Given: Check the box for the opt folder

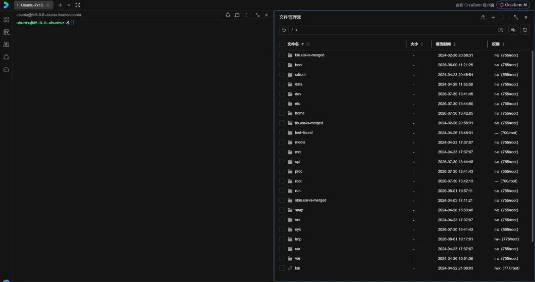Looking at the screenshot, I should [282, 162].
